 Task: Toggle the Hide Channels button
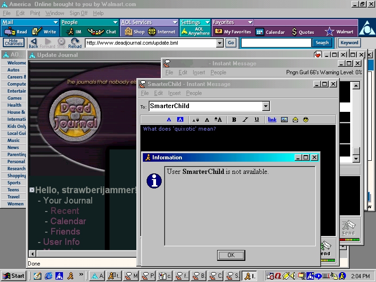tap(14, 43)
